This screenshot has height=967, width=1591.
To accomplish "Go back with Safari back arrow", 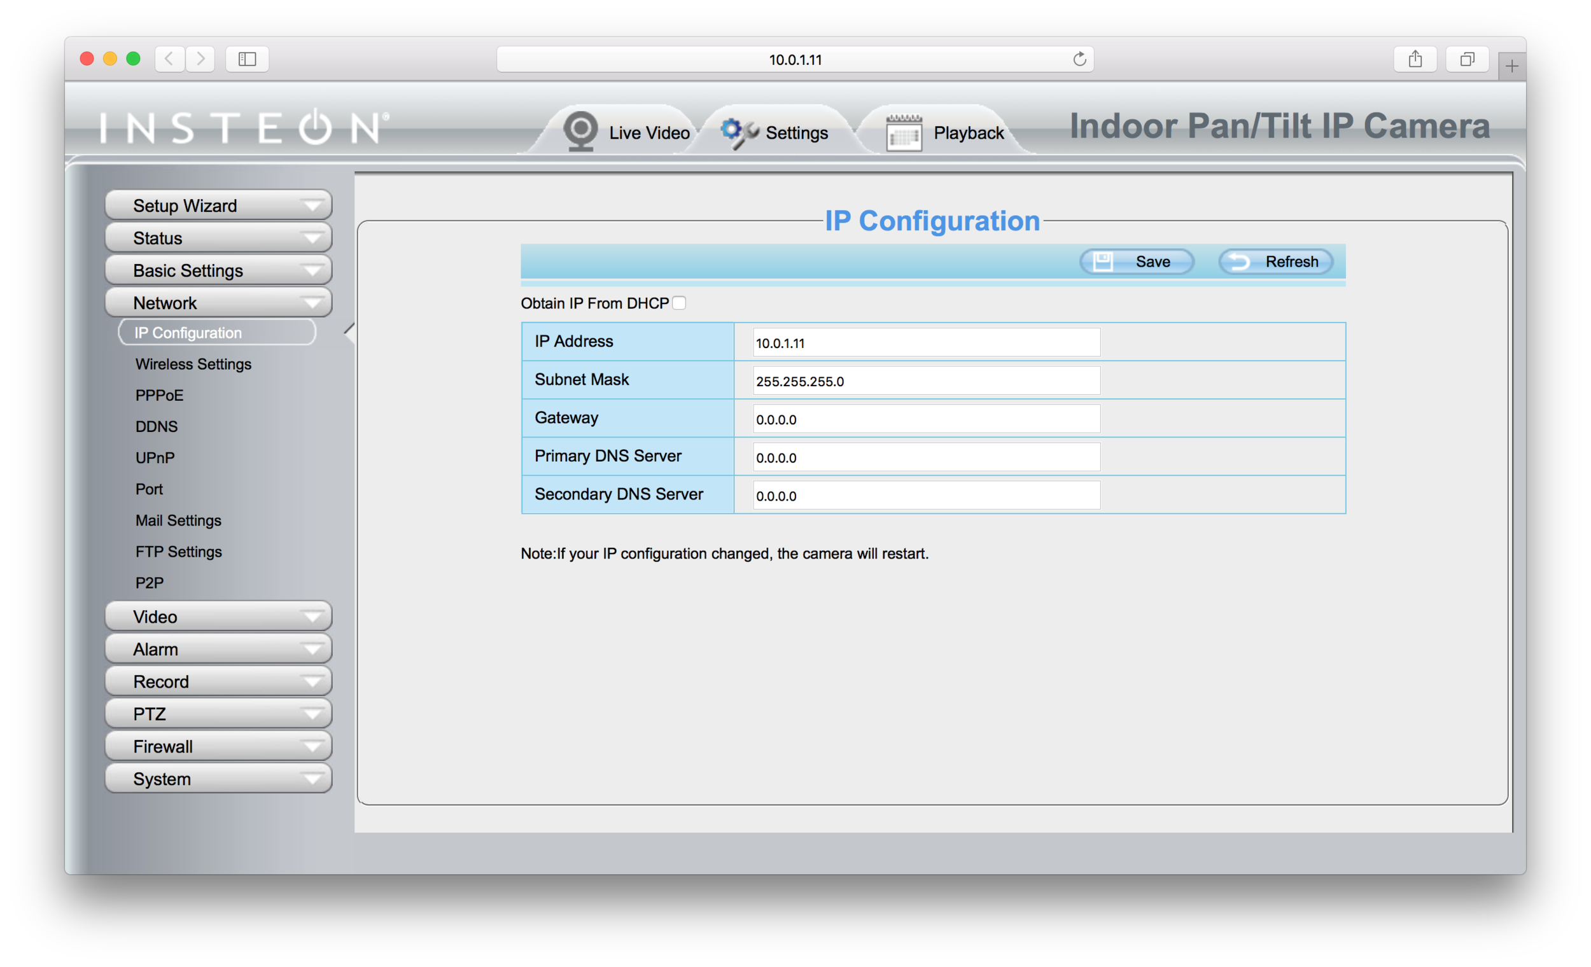I will click(169, 59).
